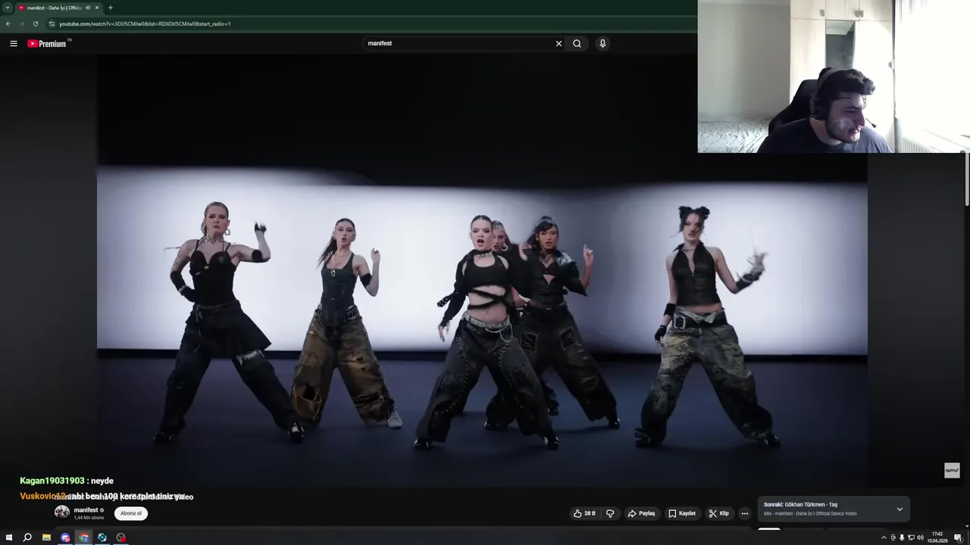The width and height of the screenshot is (970, 545).
Task: Share the video via Paylaş
Action: [641, 513]
